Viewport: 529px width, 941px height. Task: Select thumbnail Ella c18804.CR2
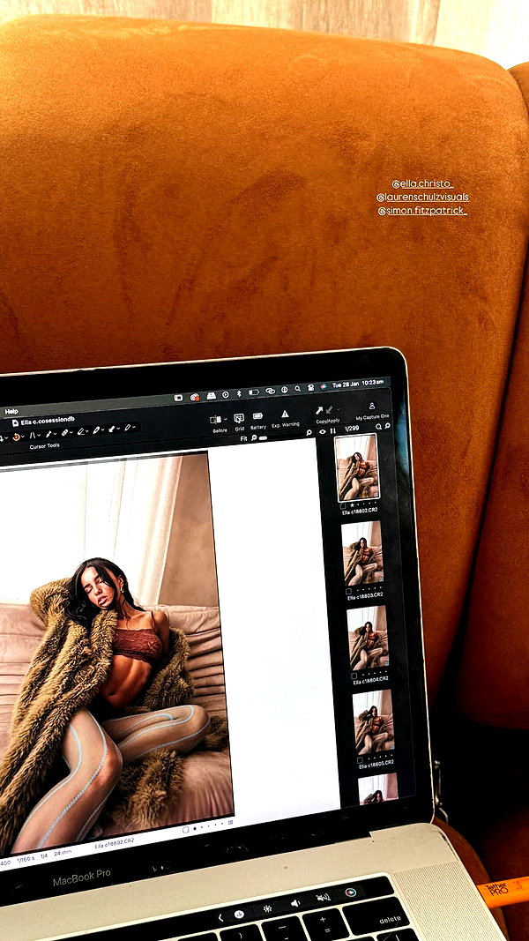click(368, 638)
